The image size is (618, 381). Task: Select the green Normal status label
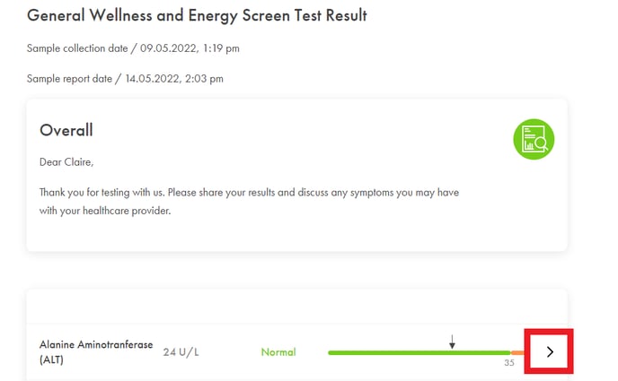pyautogui.click(x=278, y=352)
